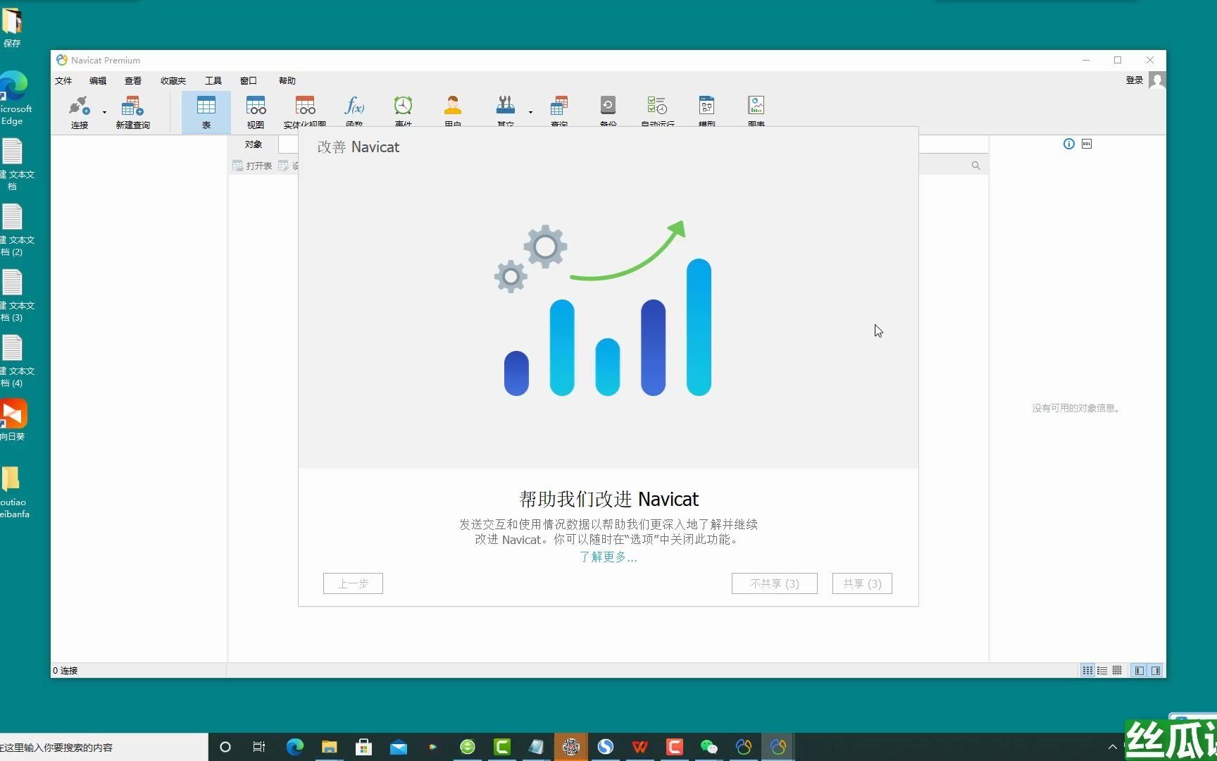
Task: Click the Task View taskbar icon
Action: (259, 747)
